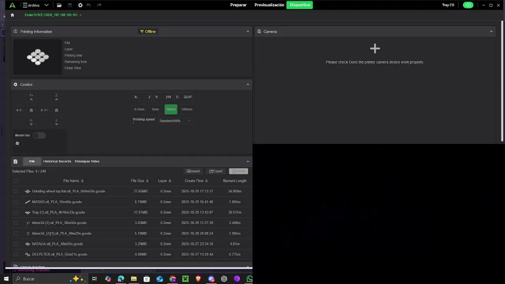
Task: Home the XY axes
Action: click(31, 110)
